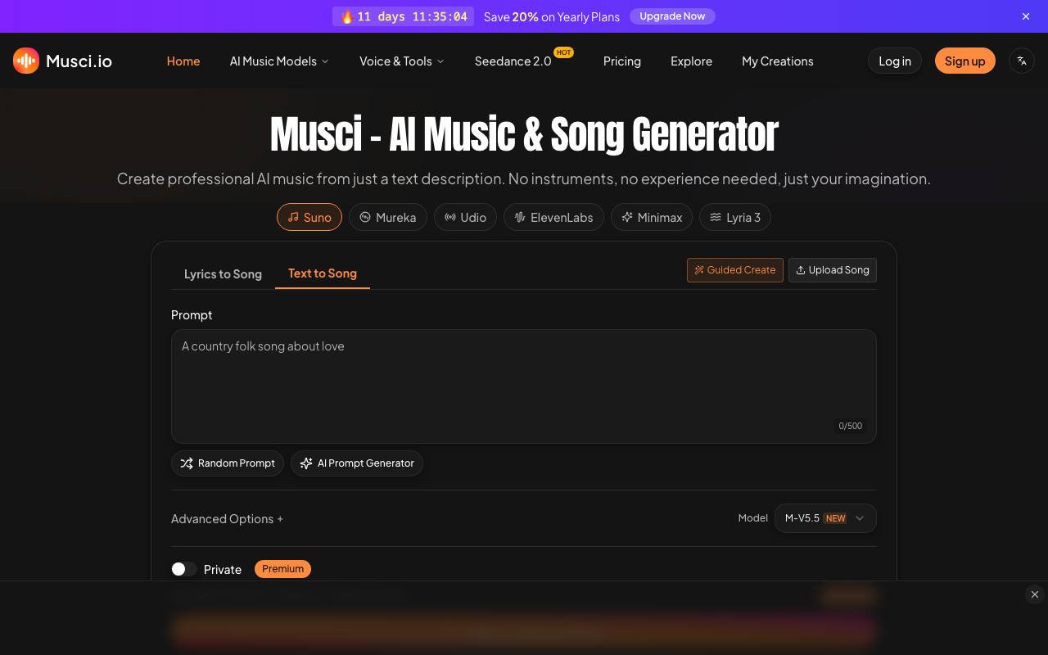The width and height of the screenshot is (1048, 655).
Task: Click Guided Create button
Action: point(735,270)
